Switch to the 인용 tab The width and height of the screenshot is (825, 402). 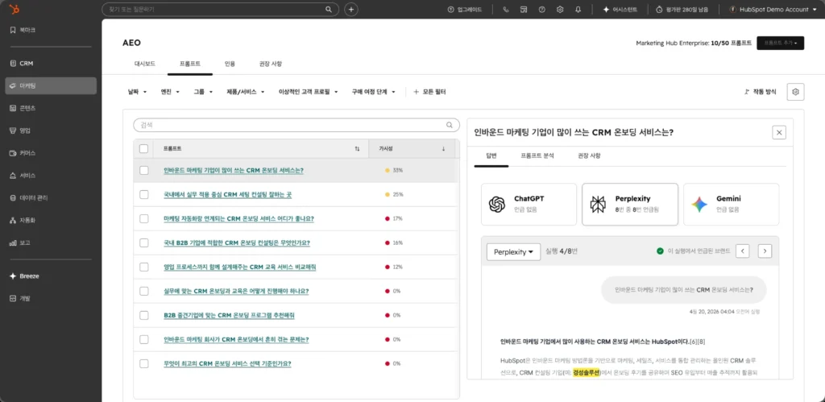(230, 64)
